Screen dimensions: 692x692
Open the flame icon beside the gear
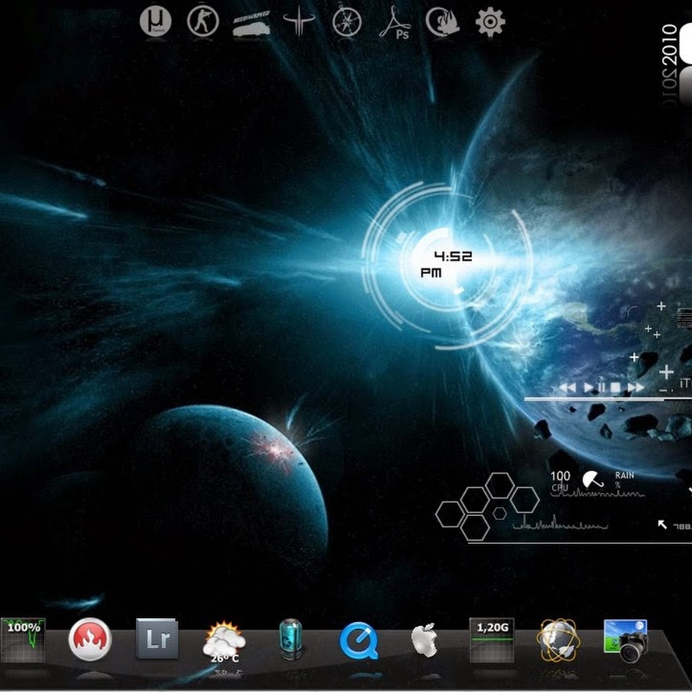coord(444,23)
